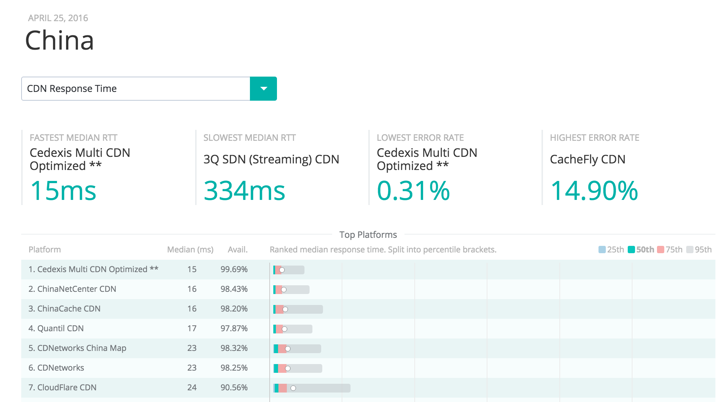Click the 334ms slowest median RTT value

coord(244,190)
